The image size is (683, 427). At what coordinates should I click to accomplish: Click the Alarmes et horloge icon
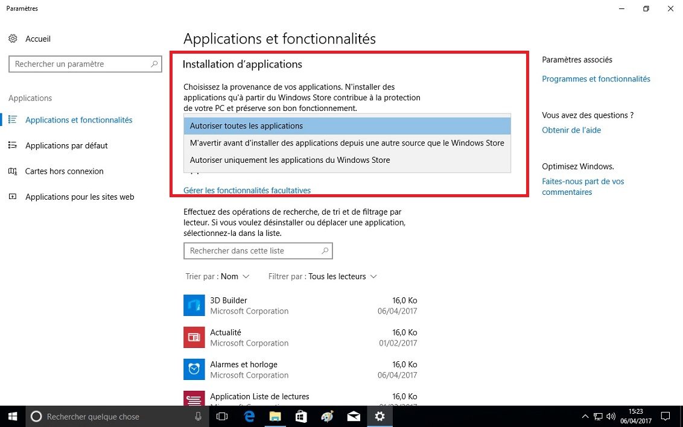(x=194, y=369)
